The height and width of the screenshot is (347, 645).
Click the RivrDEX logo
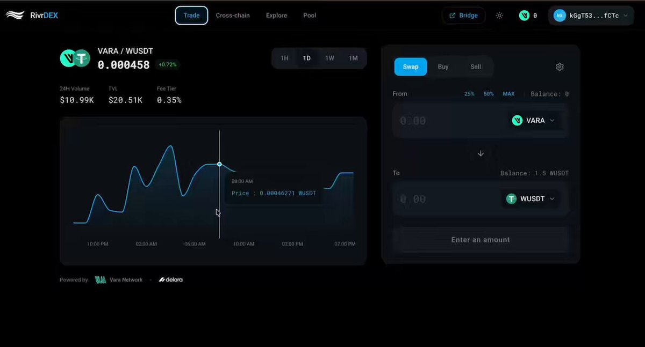(x=32, y=16)
